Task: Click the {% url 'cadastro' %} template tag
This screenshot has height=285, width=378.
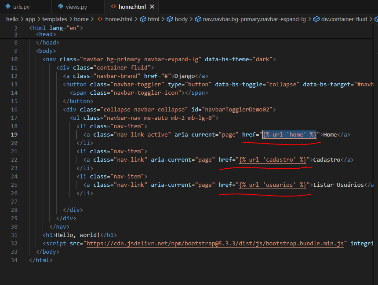Action: 273,160
